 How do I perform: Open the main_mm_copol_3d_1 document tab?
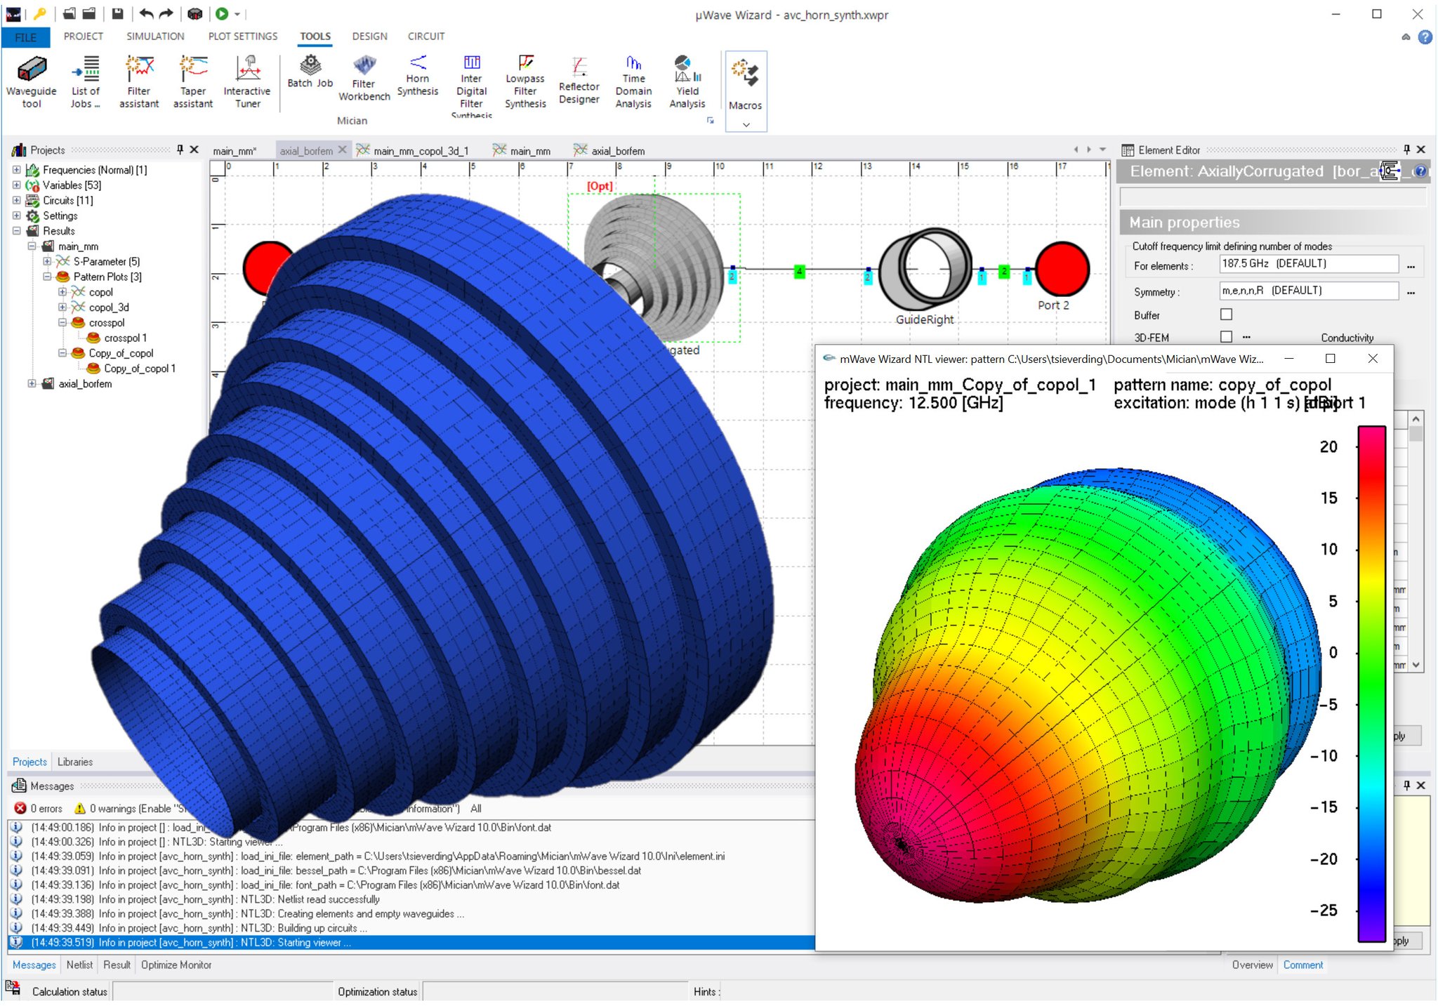click(x=420, y=151)
